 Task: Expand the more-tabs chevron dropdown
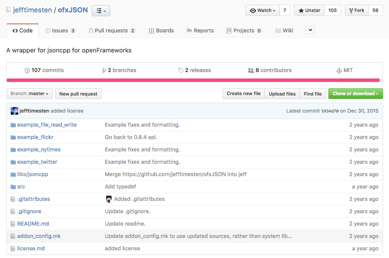point(310,30)
